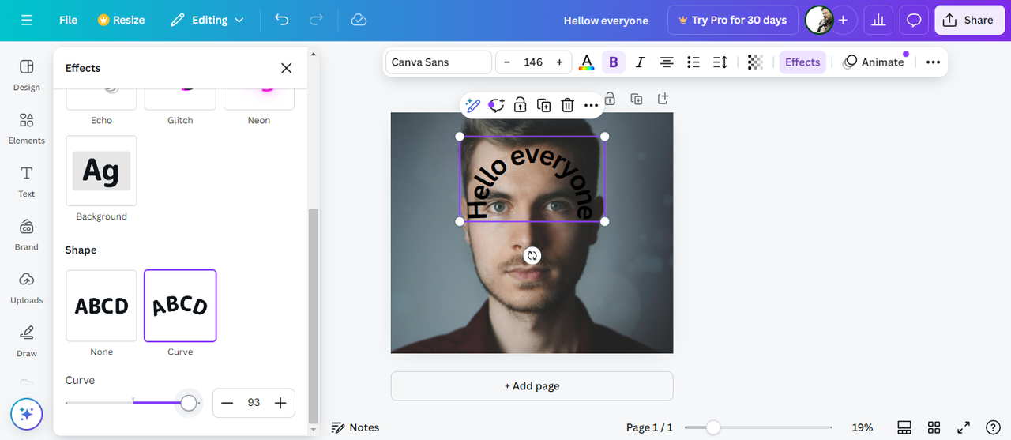The image size is (1011, 440).
Task: Open line spacing options
Action: tap(720, 62)
